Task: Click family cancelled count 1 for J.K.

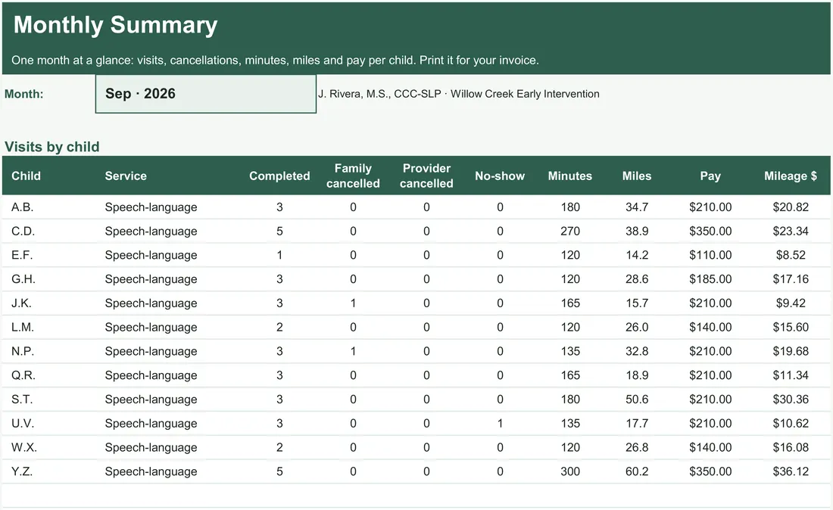Action: (353, 303)
